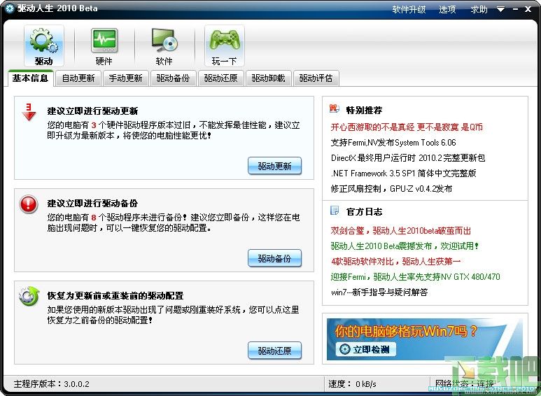
Task: Open the DirectX 最终用户运行时 link
Action: (408, 158)
